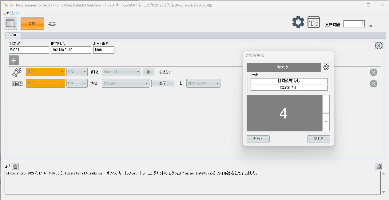Open the カウントアップ dropdown

pyautogui.click(x=217, y=83)
